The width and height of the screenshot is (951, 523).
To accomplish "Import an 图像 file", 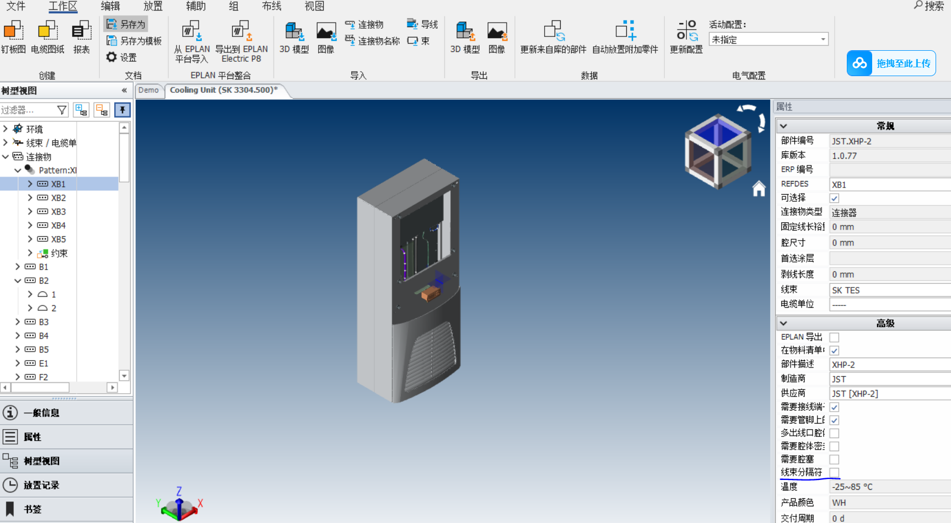I will point(326,37).
